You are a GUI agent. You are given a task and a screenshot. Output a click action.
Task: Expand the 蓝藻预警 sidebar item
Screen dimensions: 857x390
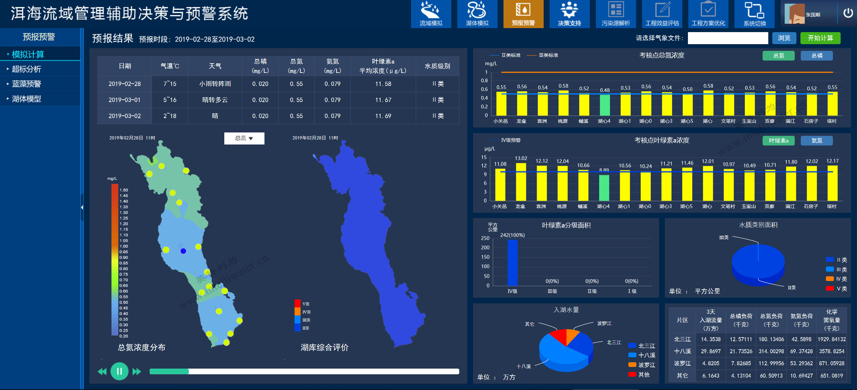[26, 84]
